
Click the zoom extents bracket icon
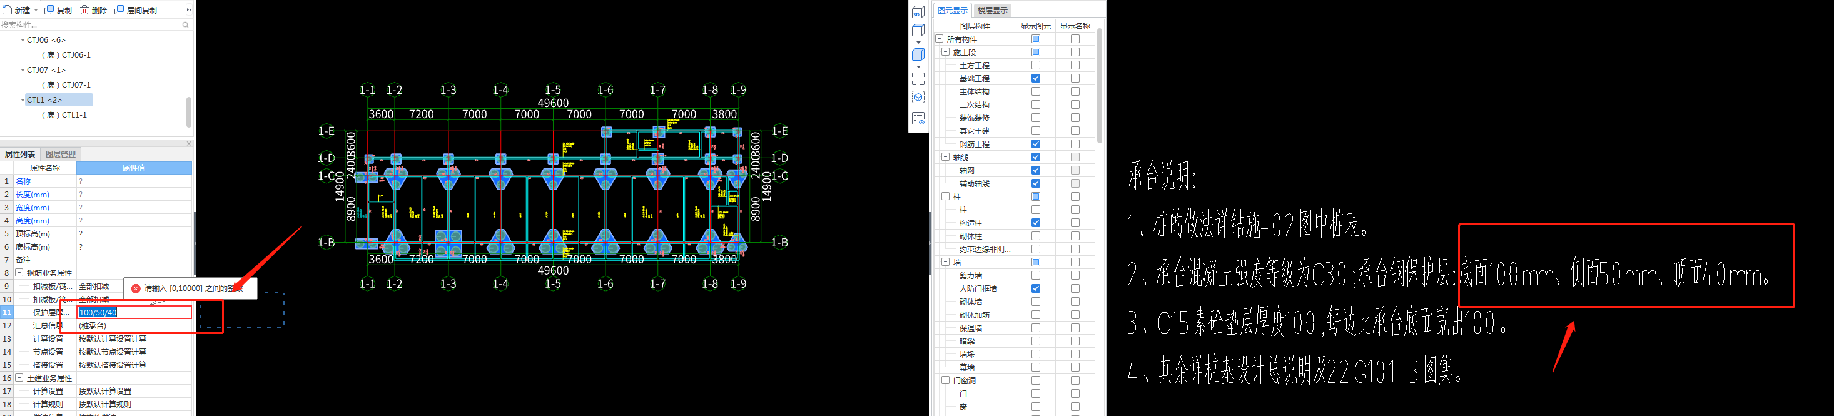point(918,78)
